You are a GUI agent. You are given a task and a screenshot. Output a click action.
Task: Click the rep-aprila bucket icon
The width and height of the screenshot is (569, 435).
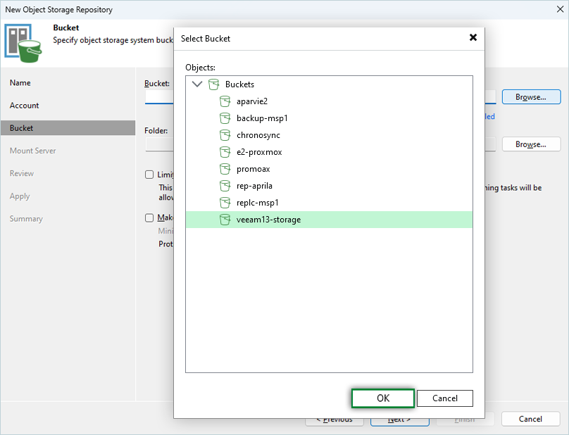coord(225,186)
